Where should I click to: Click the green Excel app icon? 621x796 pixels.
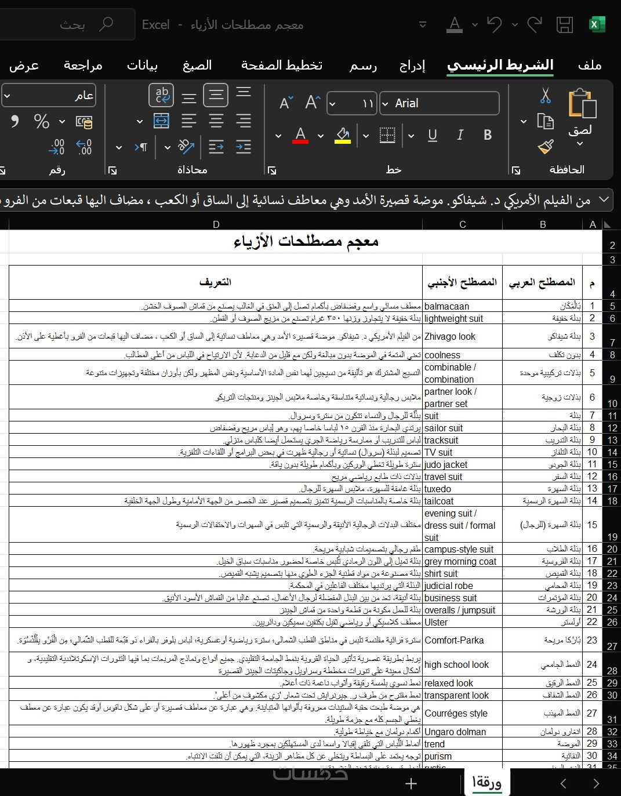coord(597,24)
